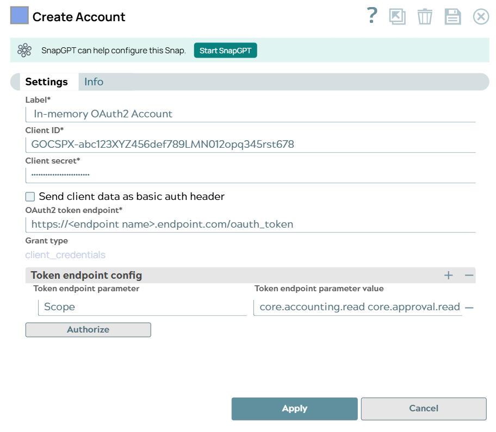This screenshot has width=496, height=432.
Task: Click the save floppy disk icon
Action: click(x=452, y=17)
